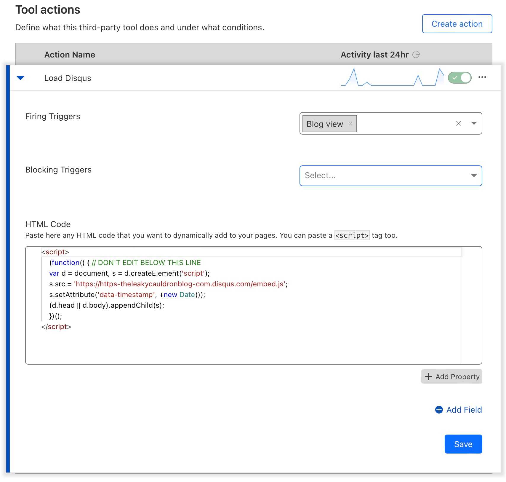Click the plus icon in Add Property
The image size is (506, 482).
[428, 376]
